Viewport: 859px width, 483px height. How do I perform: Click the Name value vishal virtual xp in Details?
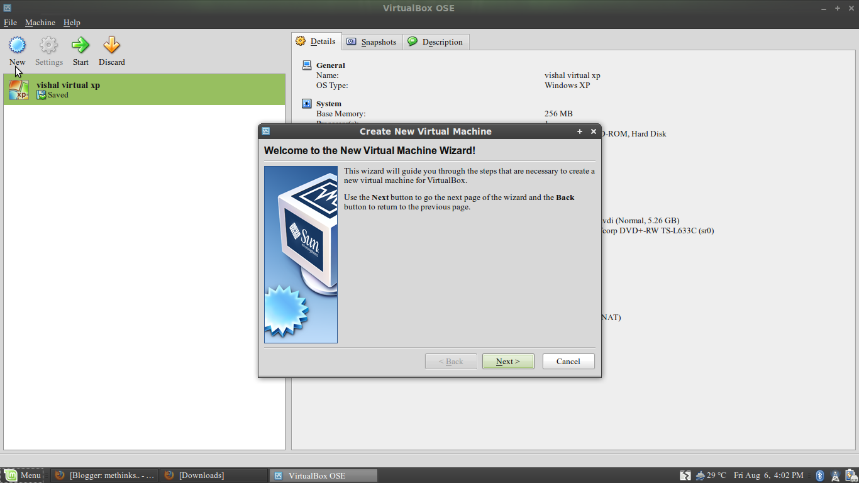[x=572, y=75]
